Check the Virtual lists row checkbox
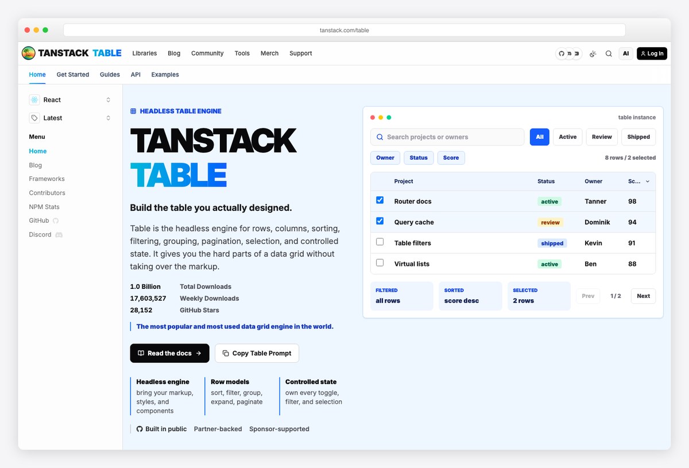689x468 pixels. pyautogui.click(x=380, y=262)
